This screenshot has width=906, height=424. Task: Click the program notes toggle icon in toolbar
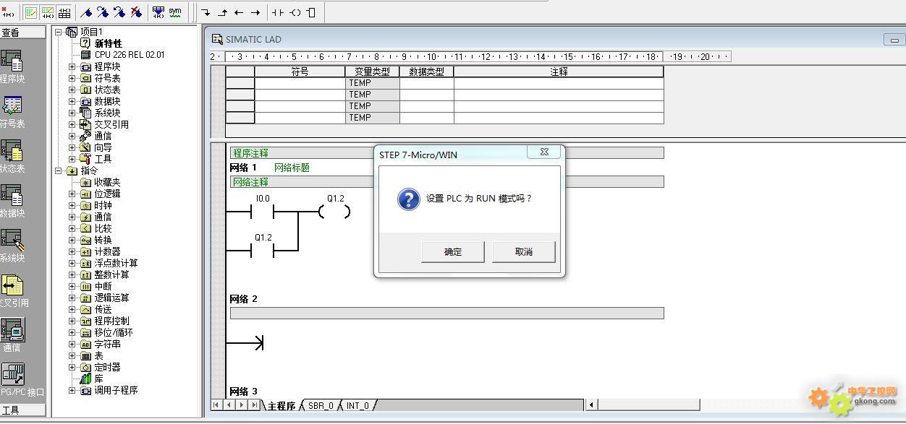(31, 12)
